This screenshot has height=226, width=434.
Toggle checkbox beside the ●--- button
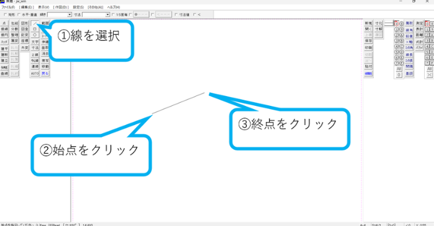coord(131,15)
